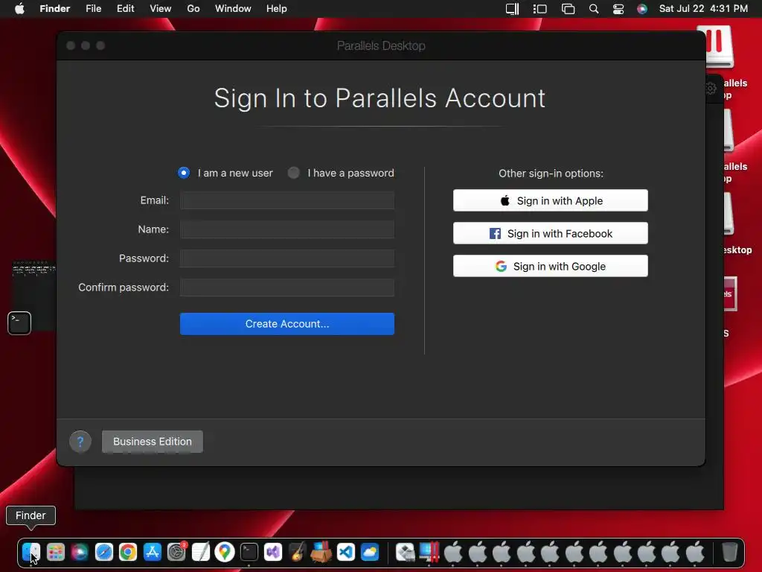Open the App Store dock icon
Viewport: 762px width, 572px height.
click(x=152, y=552)
